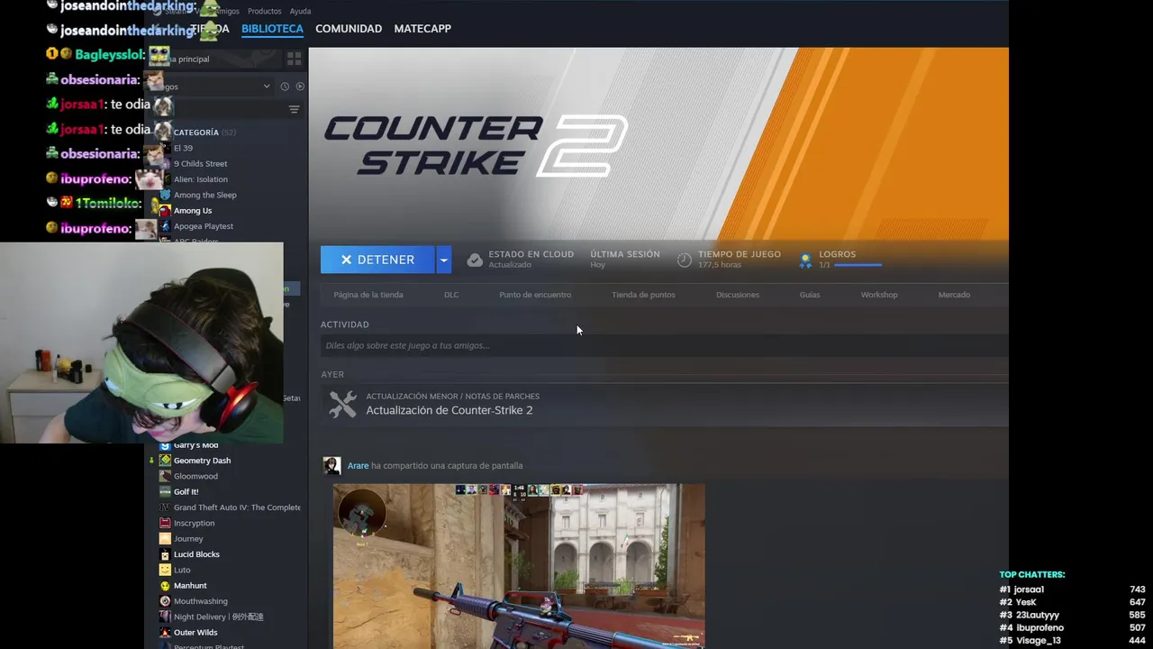Open the Workshop tab
The image size is (1153, 649).
point(879,295)
